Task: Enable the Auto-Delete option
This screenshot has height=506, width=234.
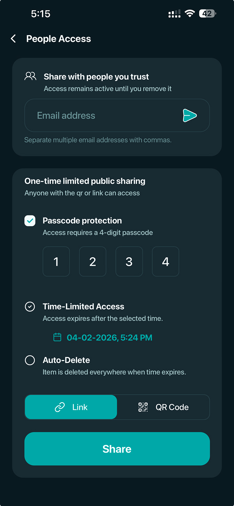Action: pos(30,360)
